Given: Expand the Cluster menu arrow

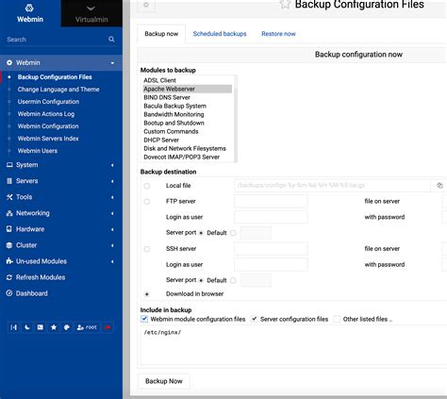Looking at the screenshot, I should (x=112, y=245).
